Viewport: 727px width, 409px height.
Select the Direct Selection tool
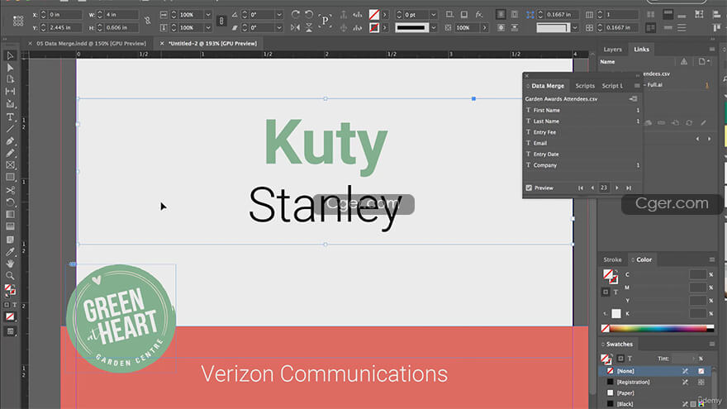(10, 68)
